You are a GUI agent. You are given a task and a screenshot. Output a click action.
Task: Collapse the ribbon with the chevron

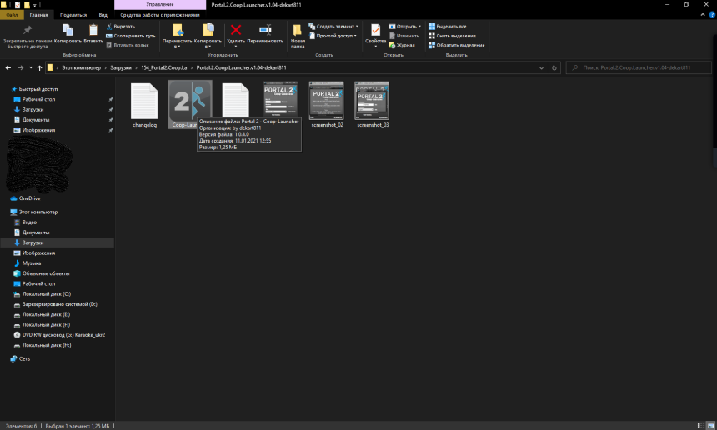click(703, 15)
